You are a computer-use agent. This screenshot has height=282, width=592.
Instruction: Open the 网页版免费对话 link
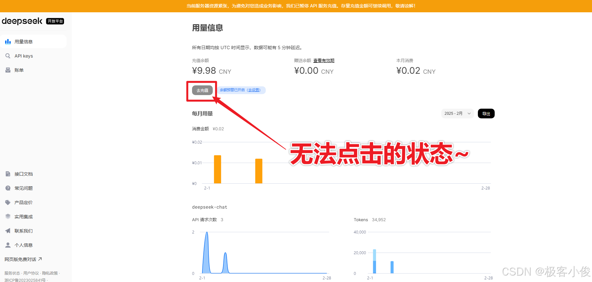(x=23, y=259)
